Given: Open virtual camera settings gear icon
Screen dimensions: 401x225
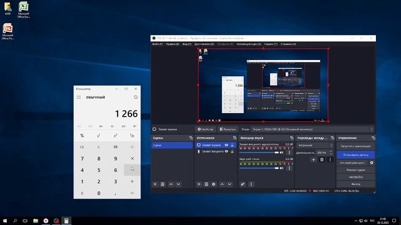Looking at the screenshot, I should [372, 162].
